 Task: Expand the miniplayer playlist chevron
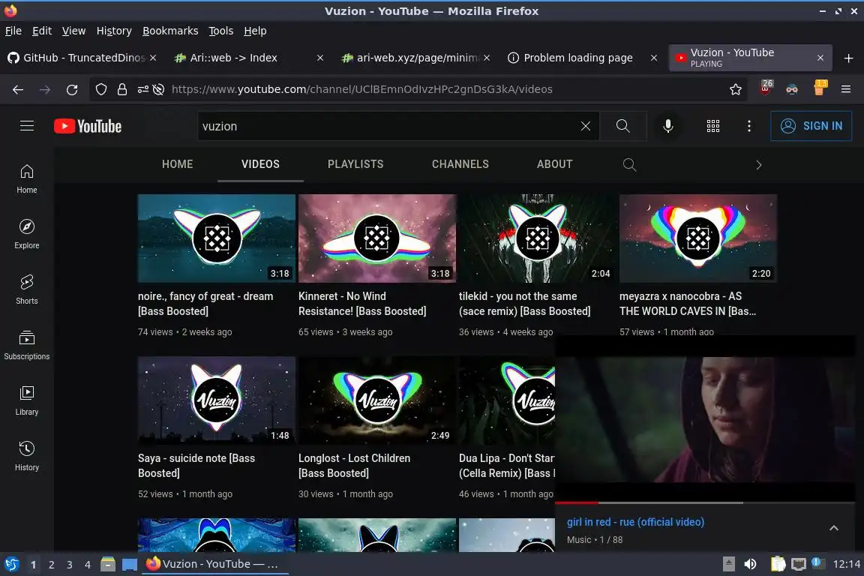click(834, 528)
